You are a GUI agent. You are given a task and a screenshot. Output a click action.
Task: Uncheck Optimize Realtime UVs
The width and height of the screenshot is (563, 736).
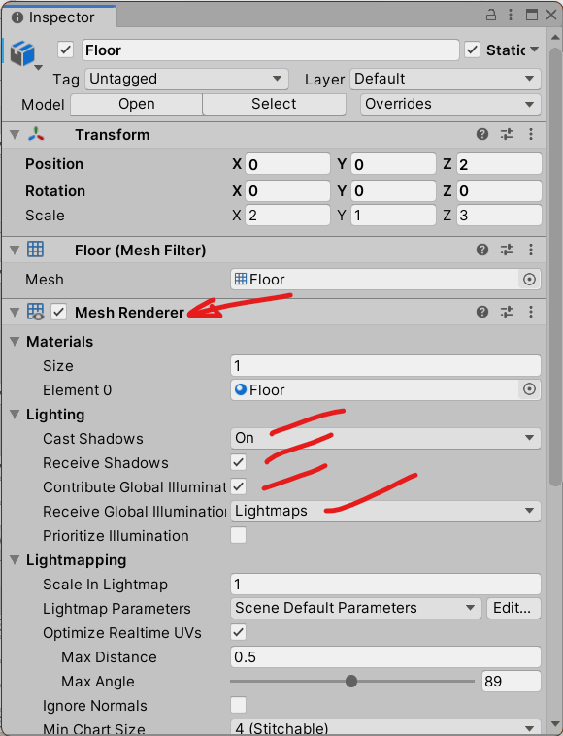point(239,632)
